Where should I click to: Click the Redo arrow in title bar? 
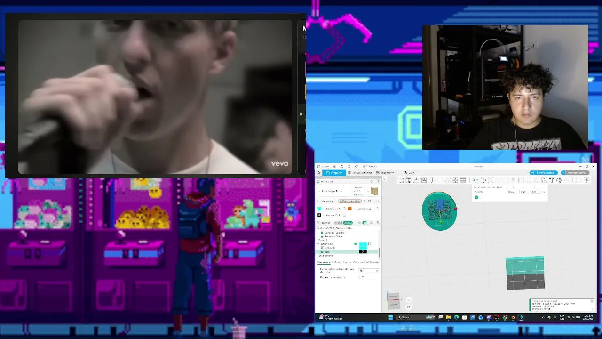(356, 166)
